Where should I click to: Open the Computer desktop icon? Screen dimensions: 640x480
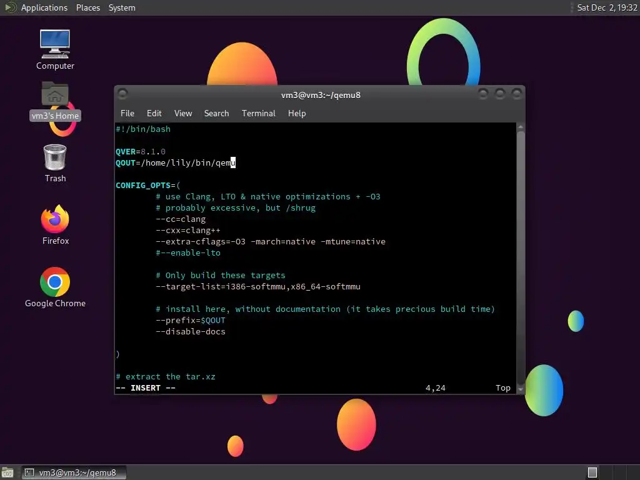55,49
